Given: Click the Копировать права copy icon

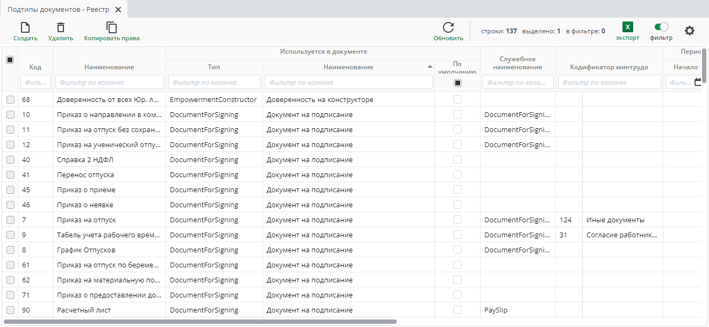Looking at the screenshot, I should [x=111, y=27].
